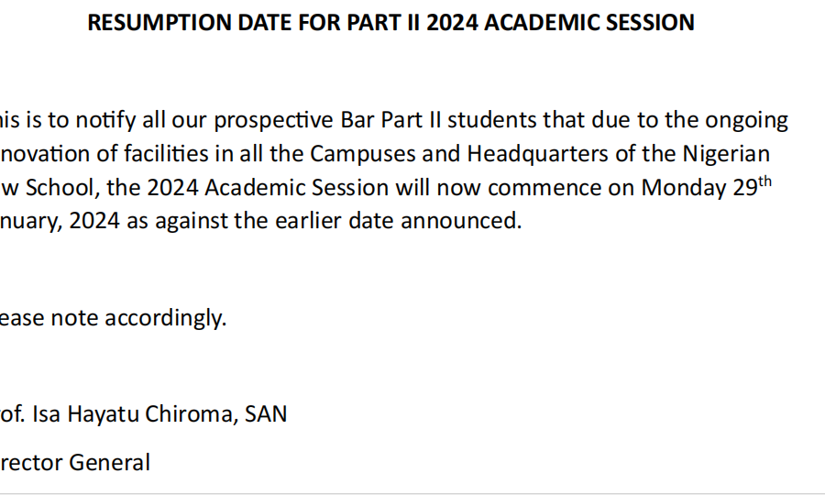Click the word 'ongoing' ending the first line

pos(746,122)
